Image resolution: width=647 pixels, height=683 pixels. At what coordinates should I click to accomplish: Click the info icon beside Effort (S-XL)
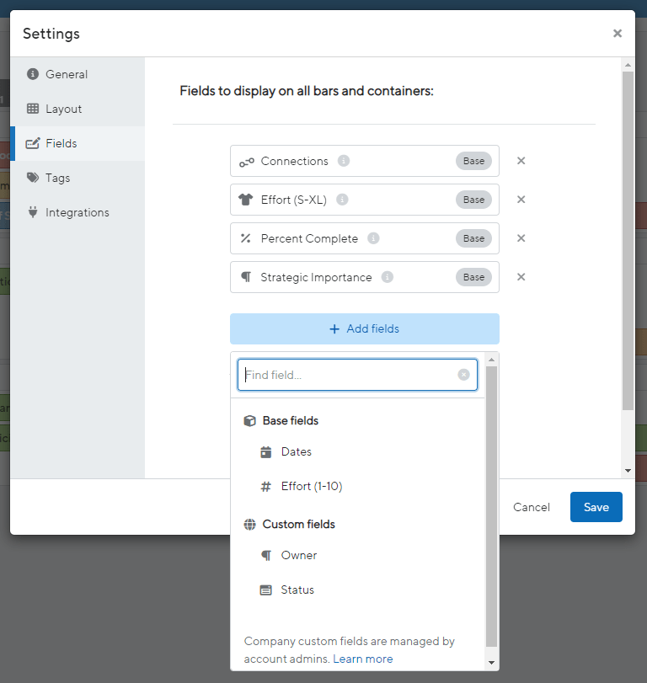[x=342, y=200]
